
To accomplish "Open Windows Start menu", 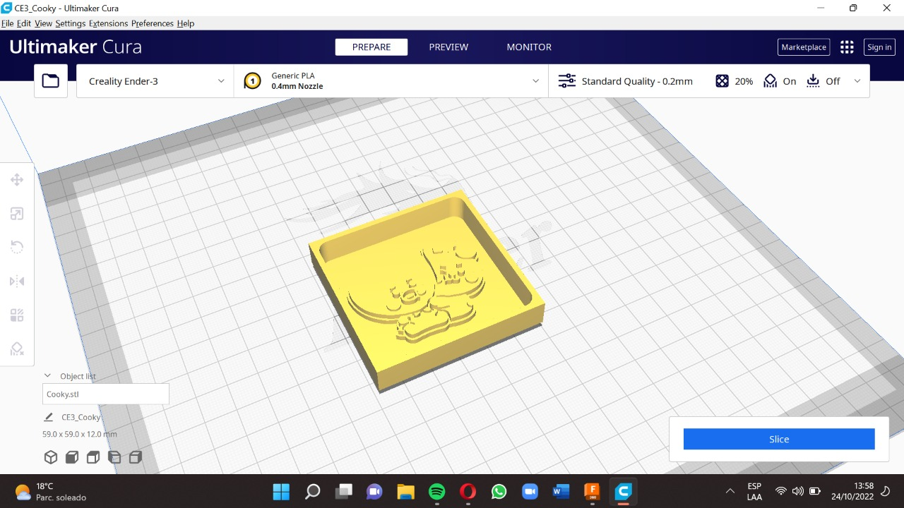I will (x=281, y=491).
